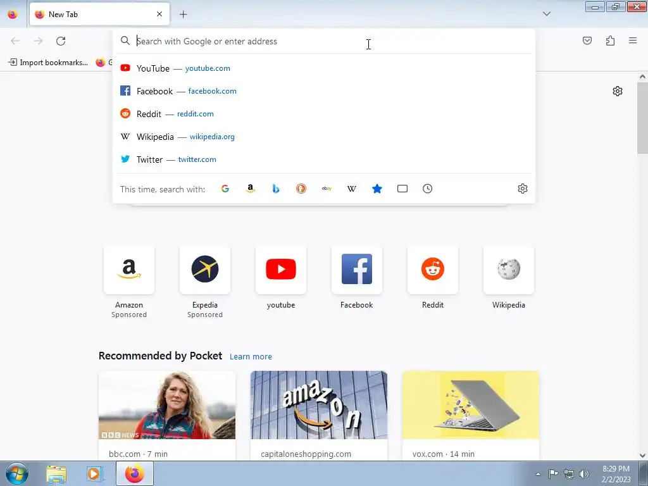Viewport: 648px width, 486px height.
Task: Search in Bookmarks using star icon
Action: (x=377, y=189)
